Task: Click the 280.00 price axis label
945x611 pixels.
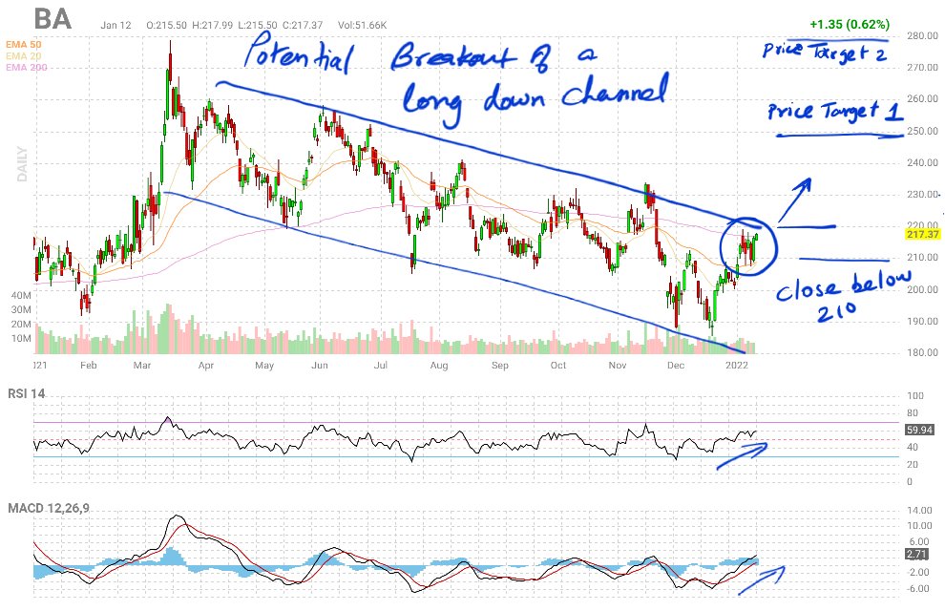Action: (922, 35)
